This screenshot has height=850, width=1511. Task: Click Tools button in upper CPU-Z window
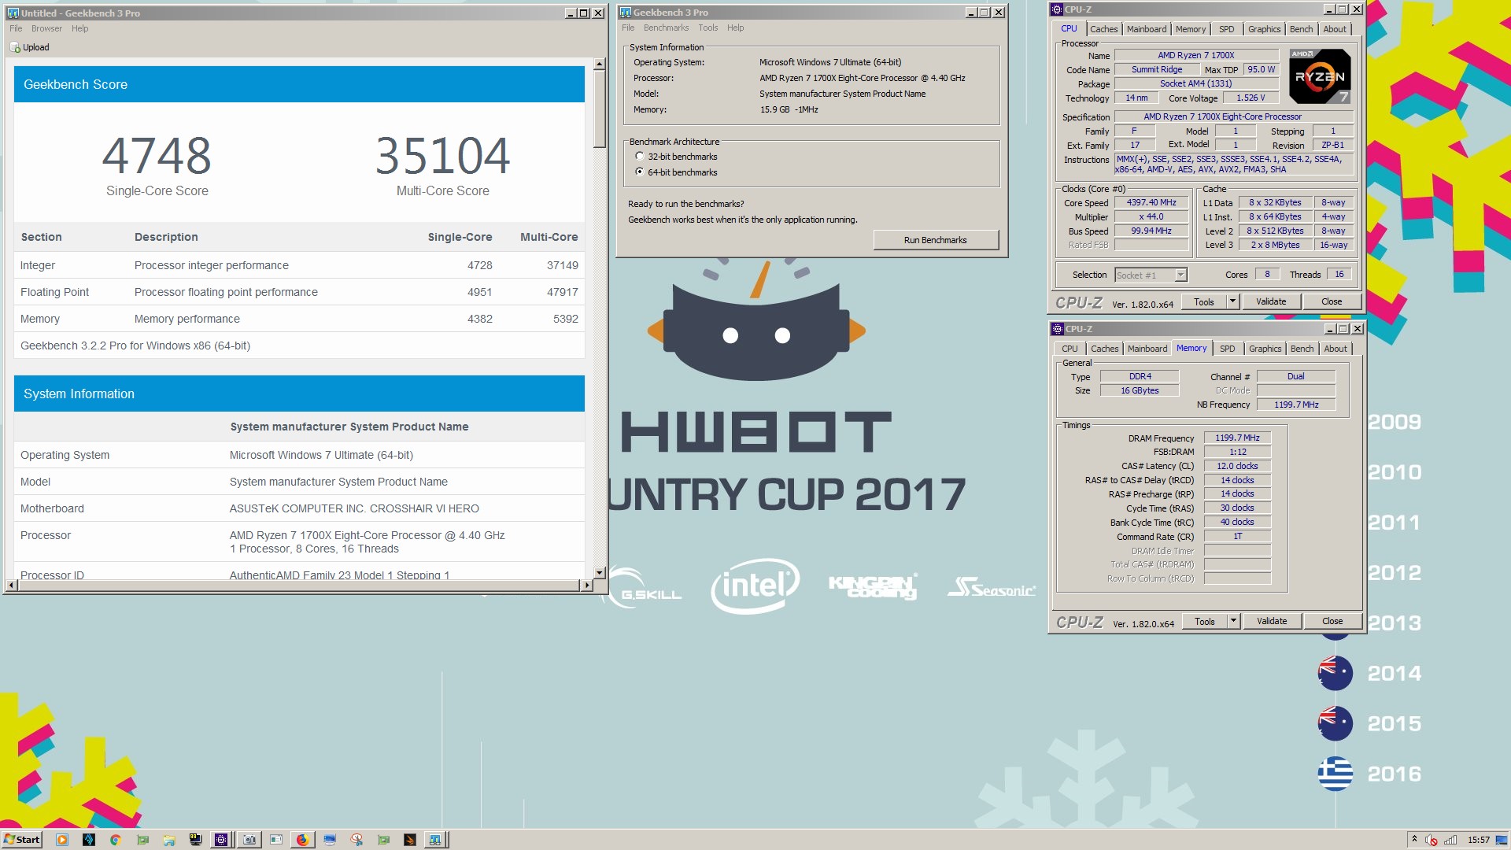click(x=1204, y=301)
